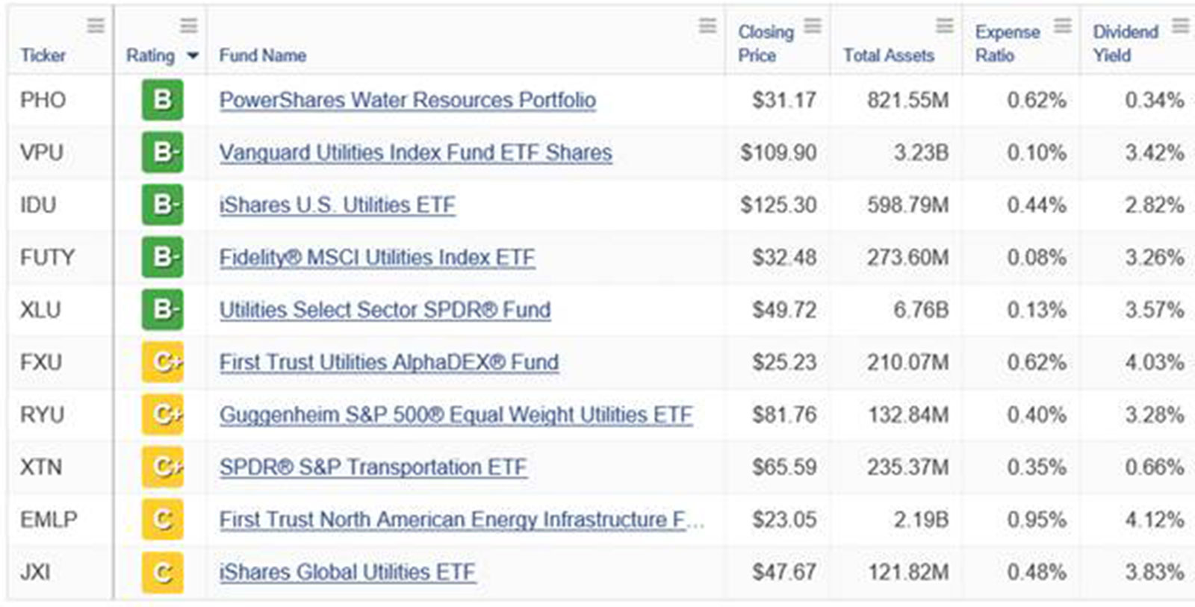Open the Closing Price column menu icon

tap(813, 26)
